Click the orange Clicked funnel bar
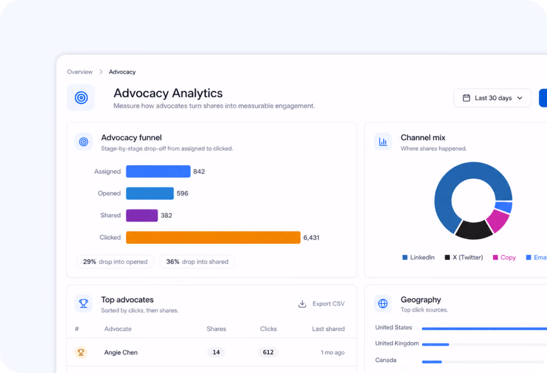547x373 pixels. tap(213, 237)
